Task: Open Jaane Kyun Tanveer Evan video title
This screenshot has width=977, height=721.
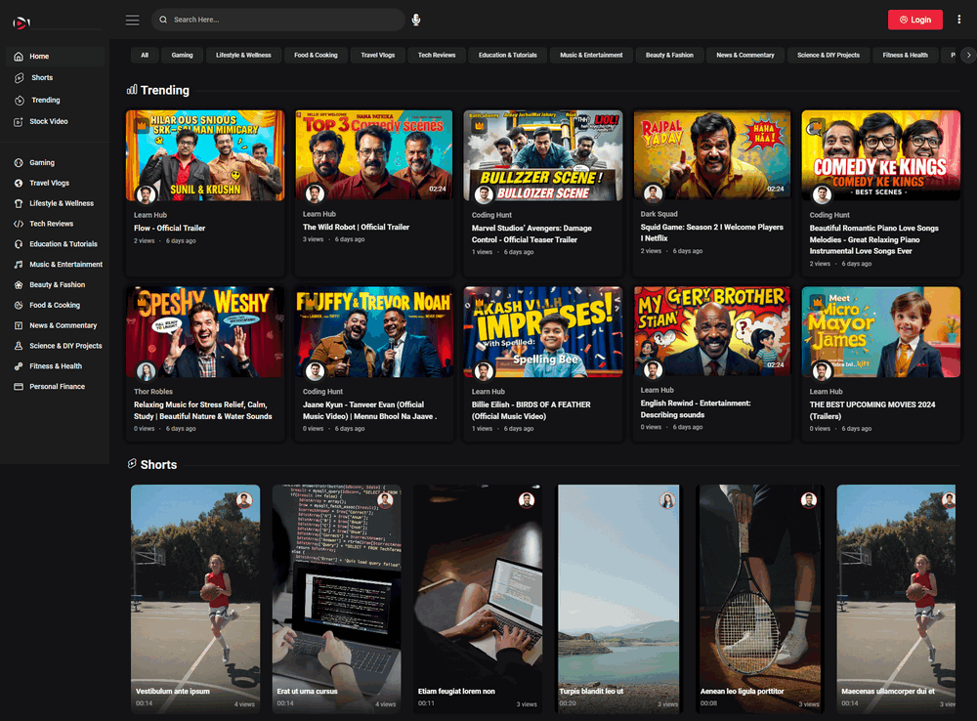Action: click(x=370, y=410)
